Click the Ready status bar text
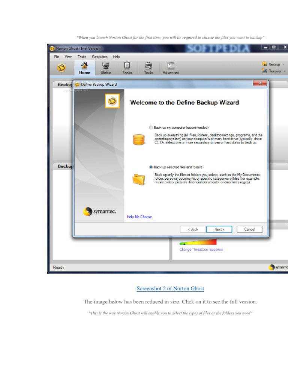This screenshot has height=385, width=288. (x=59, y=267)
